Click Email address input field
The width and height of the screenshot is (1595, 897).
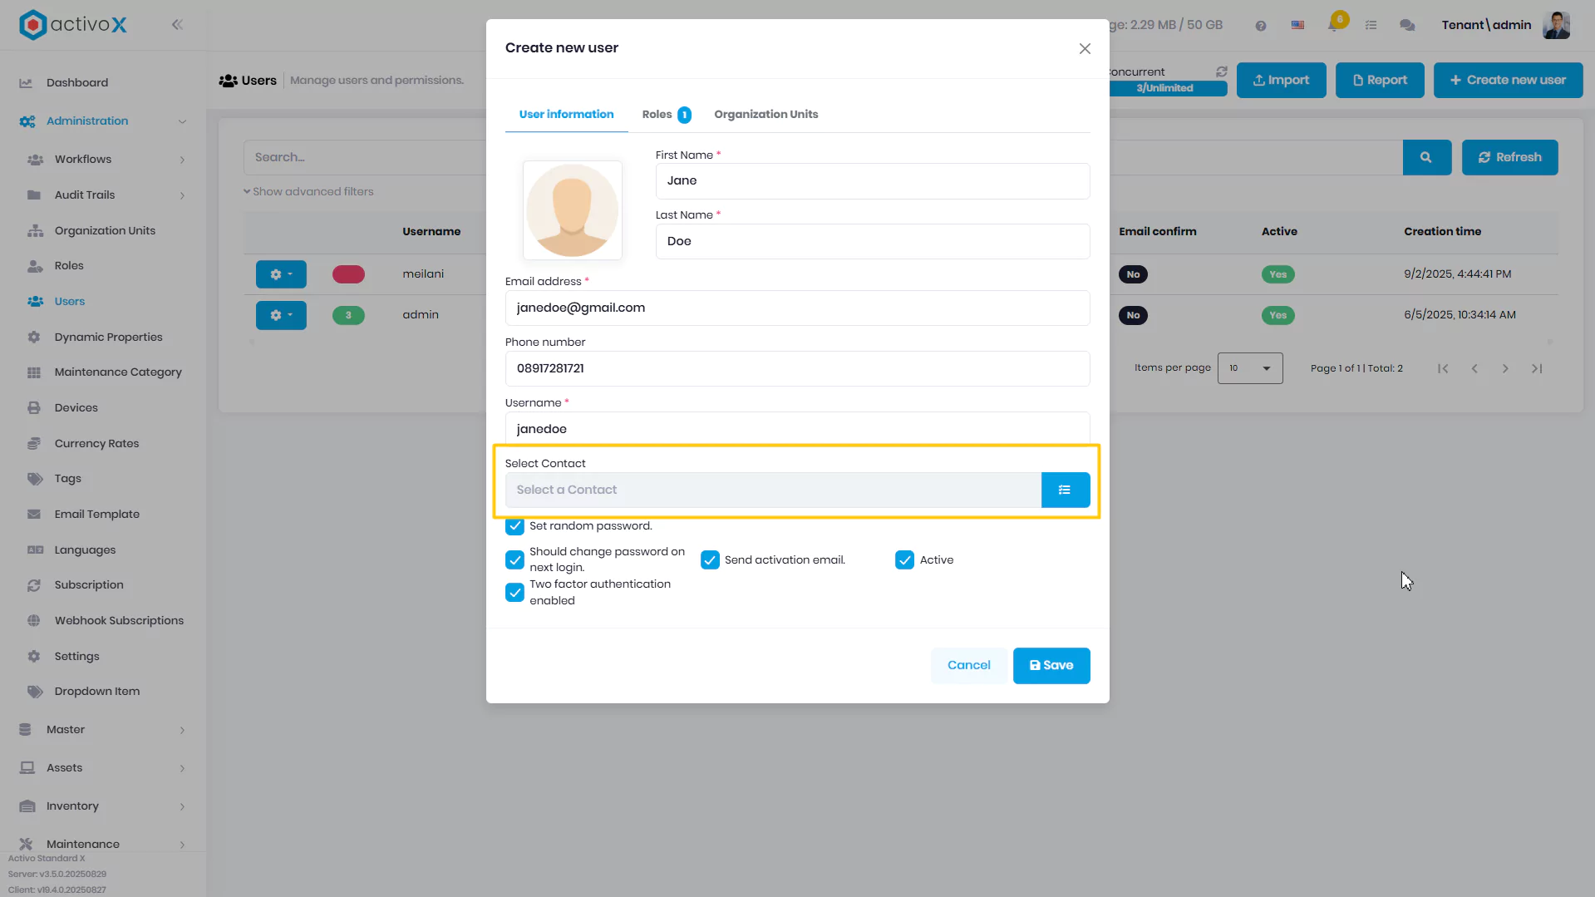click(797, 308)
